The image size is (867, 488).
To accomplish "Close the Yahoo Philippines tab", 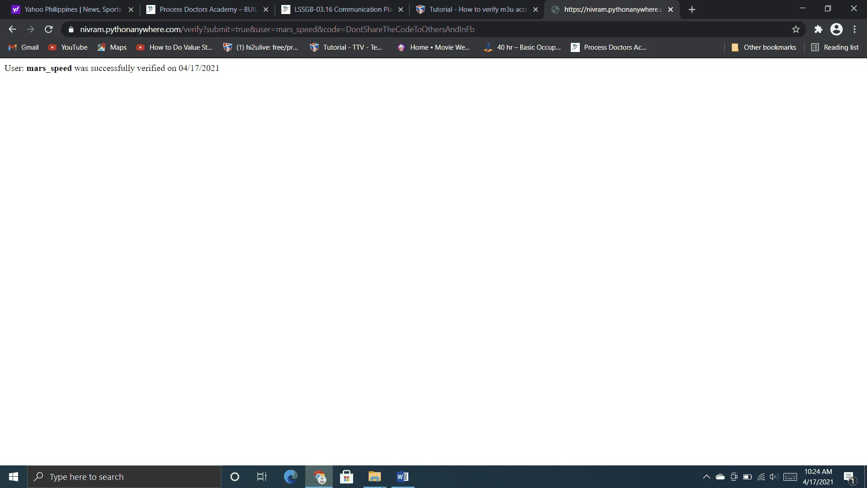I will coord(131,9).
